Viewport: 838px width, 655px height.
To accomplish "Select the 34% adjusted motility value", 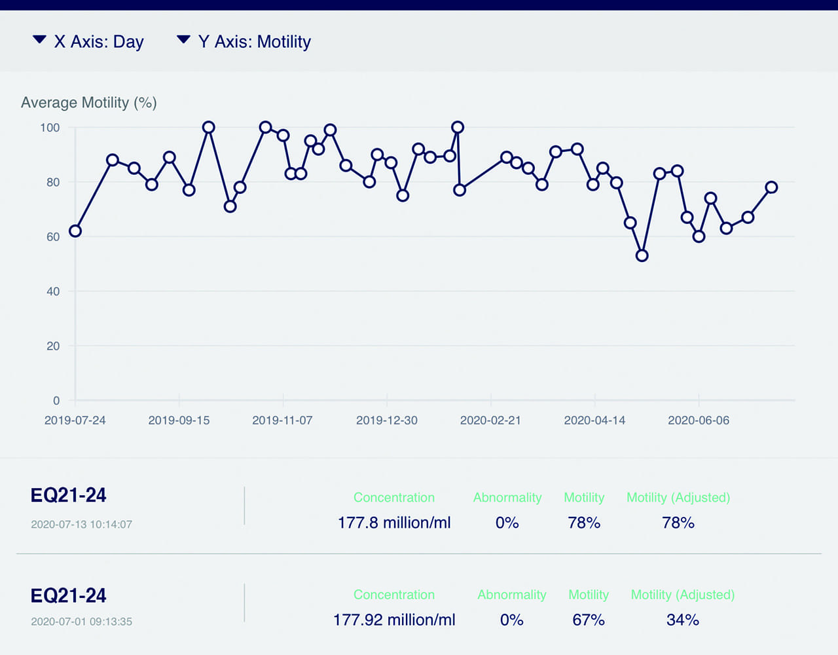I will (x=682, y=620).
